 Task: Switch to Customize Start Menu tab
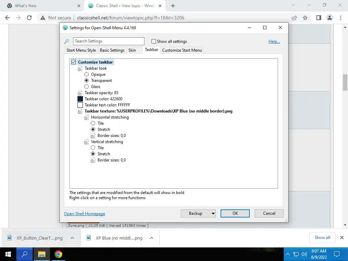click(x=182, y=50)
